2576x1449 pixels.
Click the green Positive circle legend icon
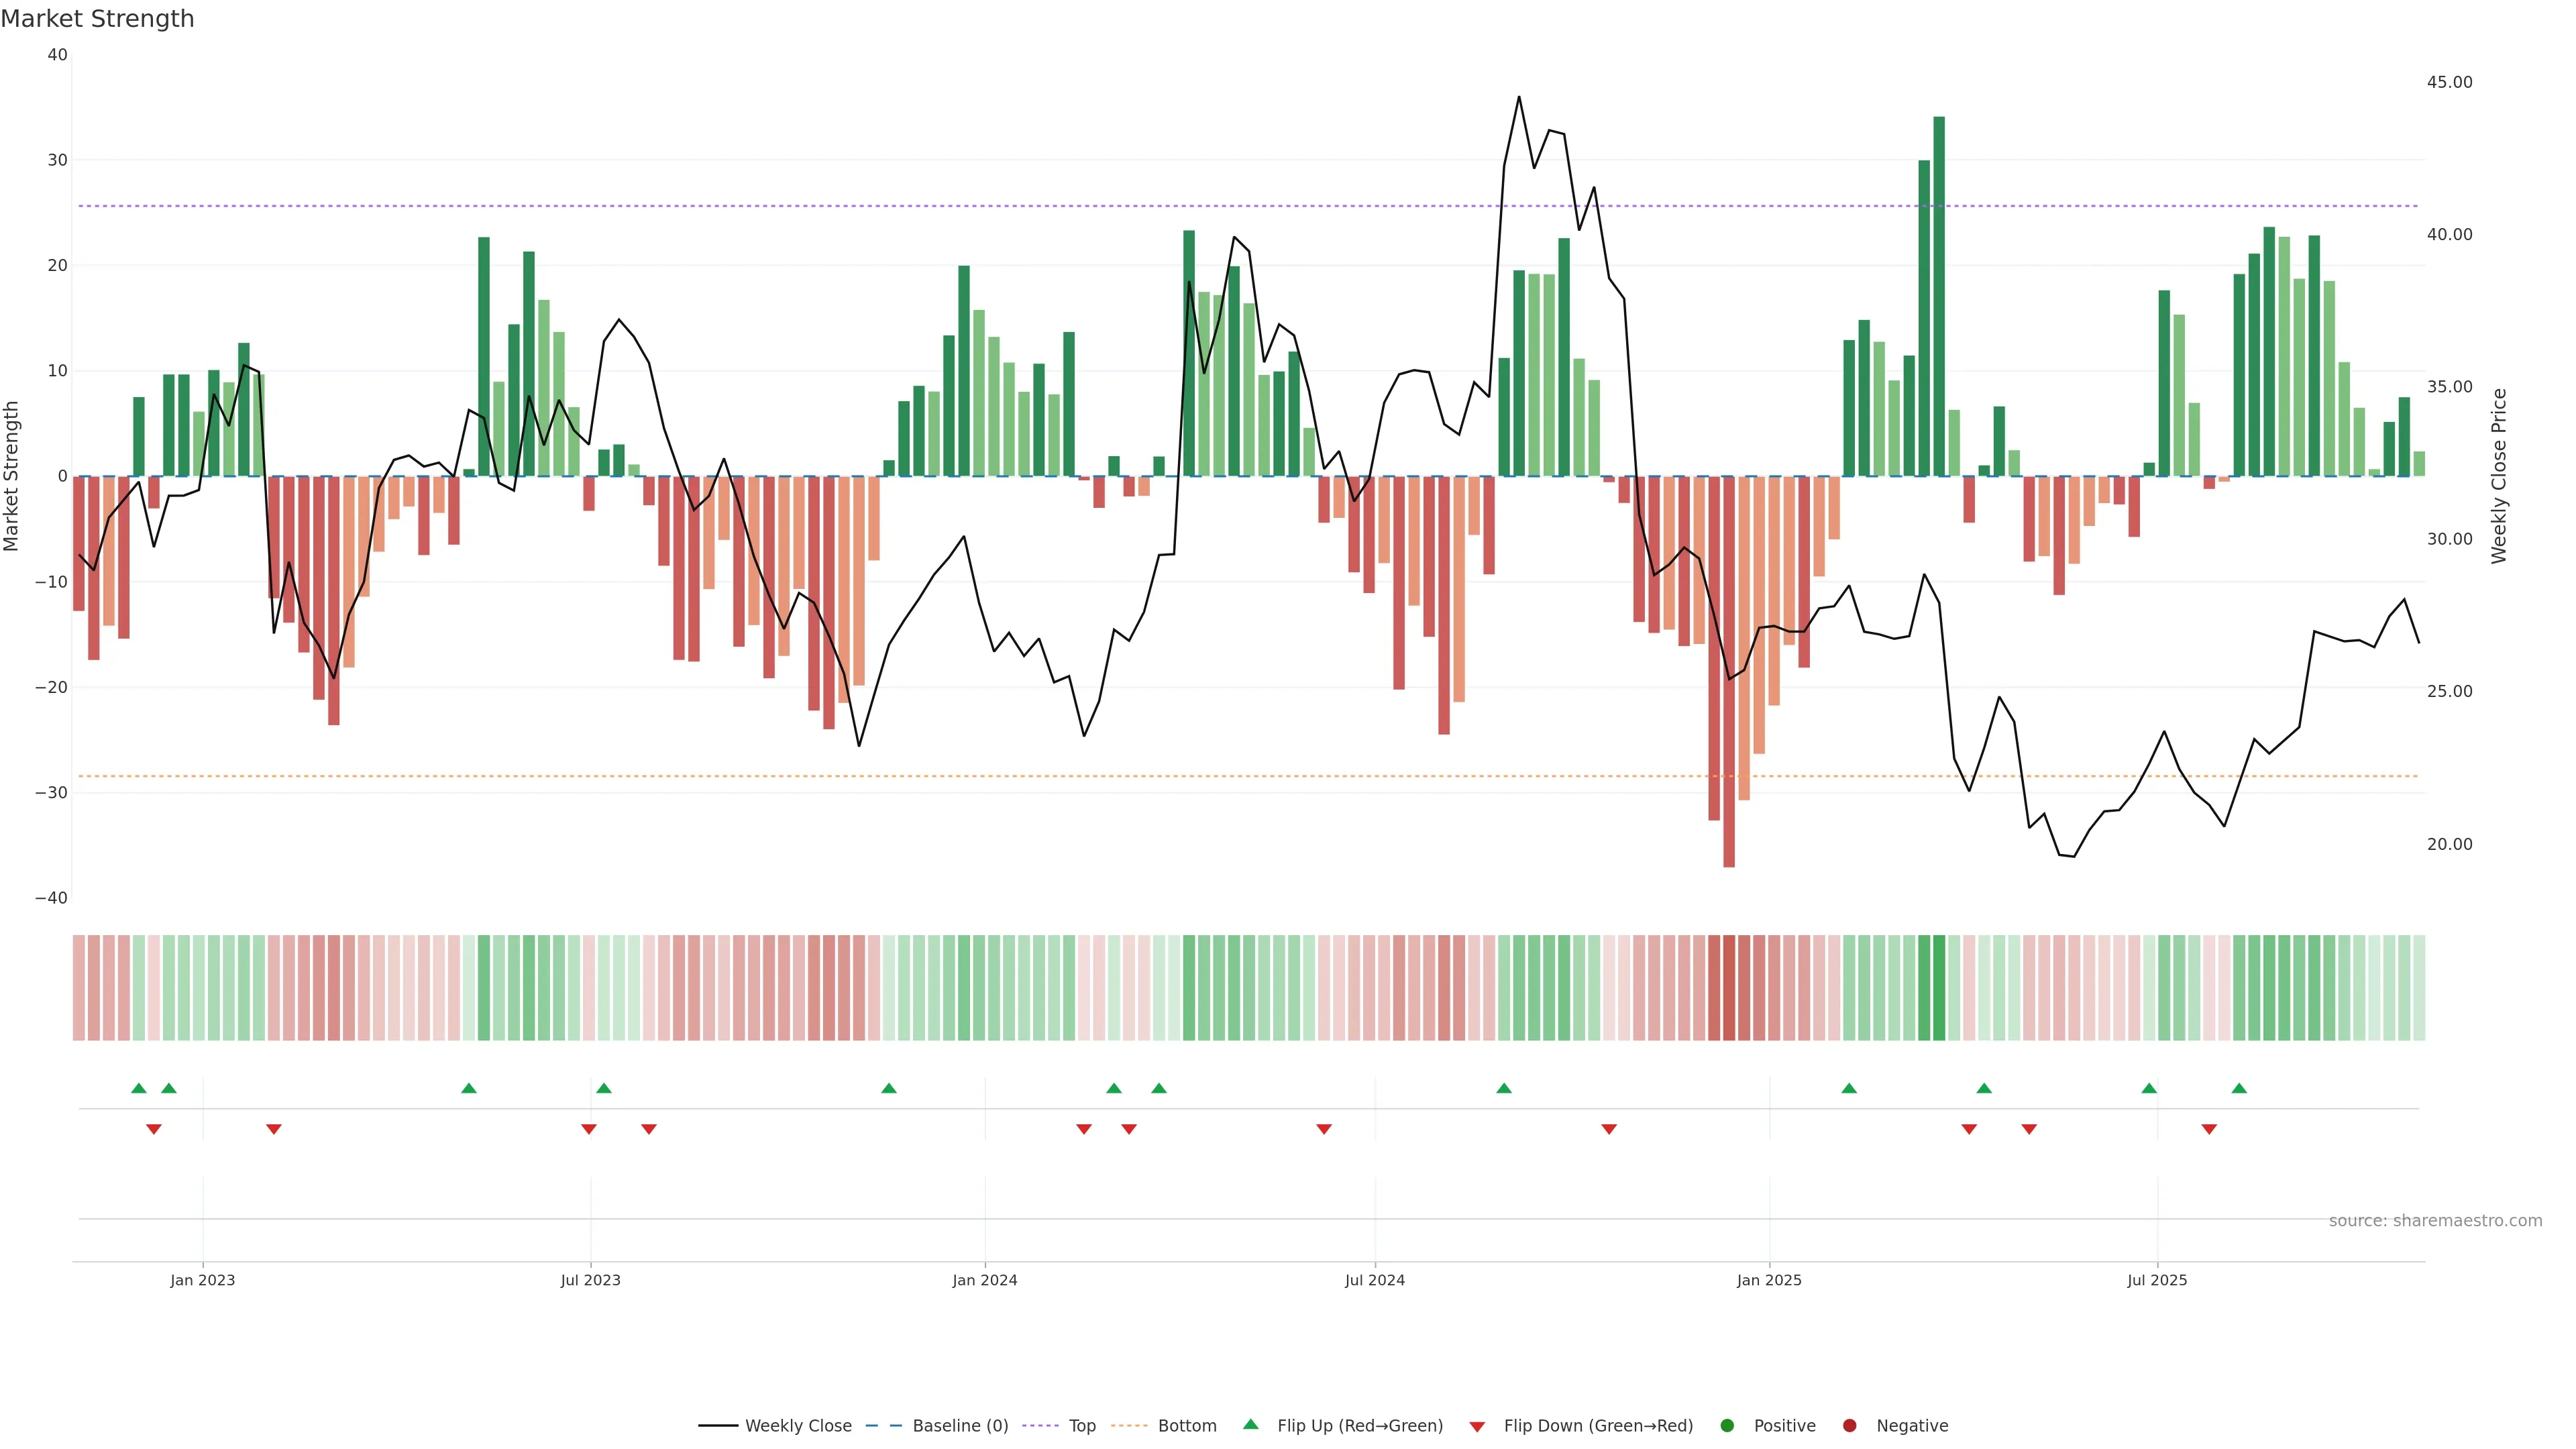[x=1727, y=1426]
